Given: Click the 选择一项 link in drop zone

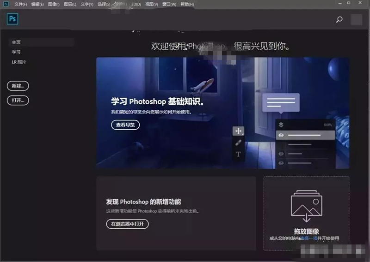Looking at the screenshot, I should pos(308,238).
